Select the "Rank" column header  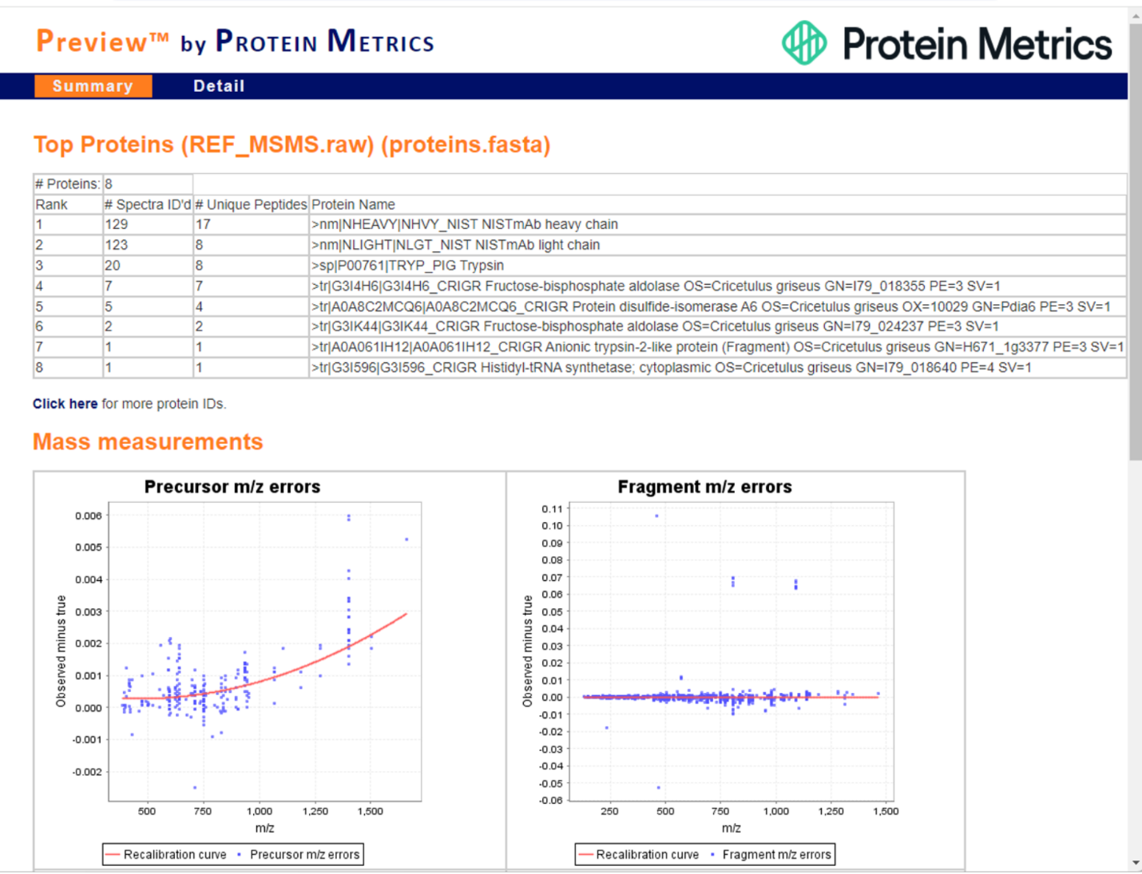click(x=68, y=204)
